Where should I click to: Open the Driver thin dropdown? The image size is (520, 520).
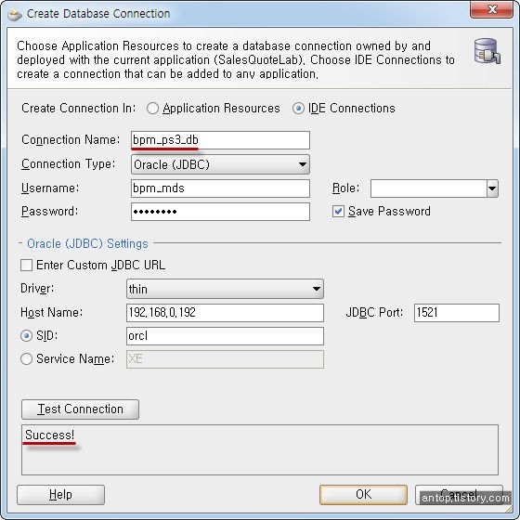coord(225,289)
